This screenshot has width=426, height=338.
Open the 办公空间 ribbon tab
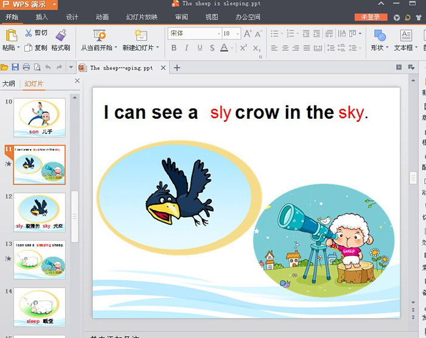pos(248,17)
